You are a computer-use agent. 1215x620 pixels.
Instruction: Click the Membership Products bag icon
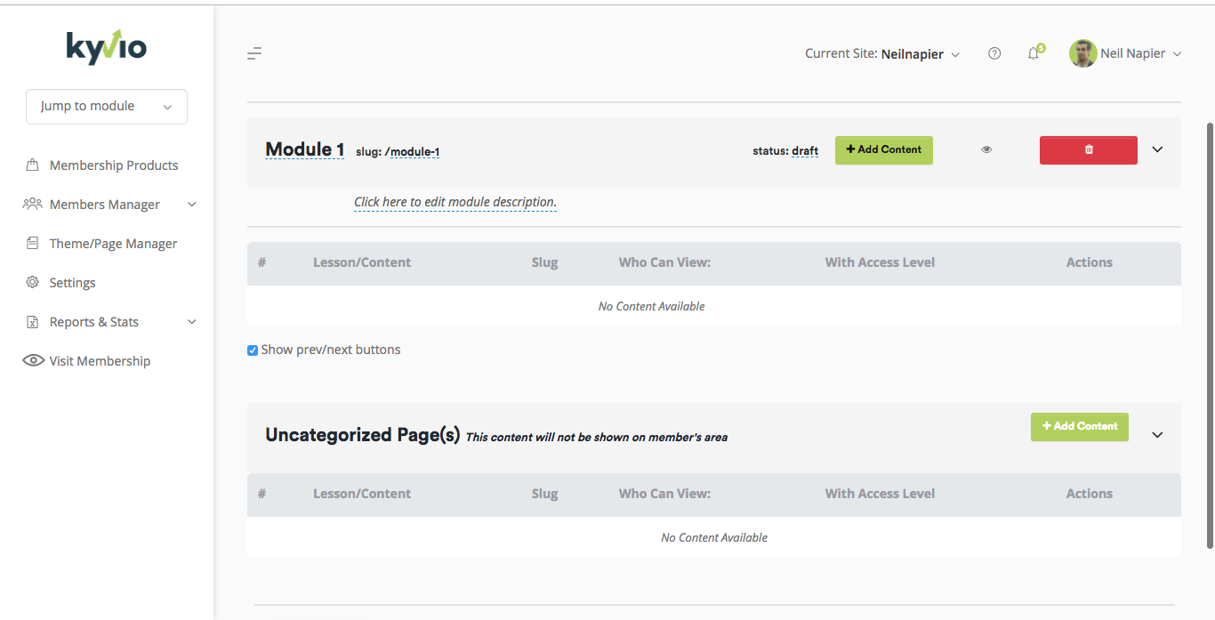[x=33, y=165]
